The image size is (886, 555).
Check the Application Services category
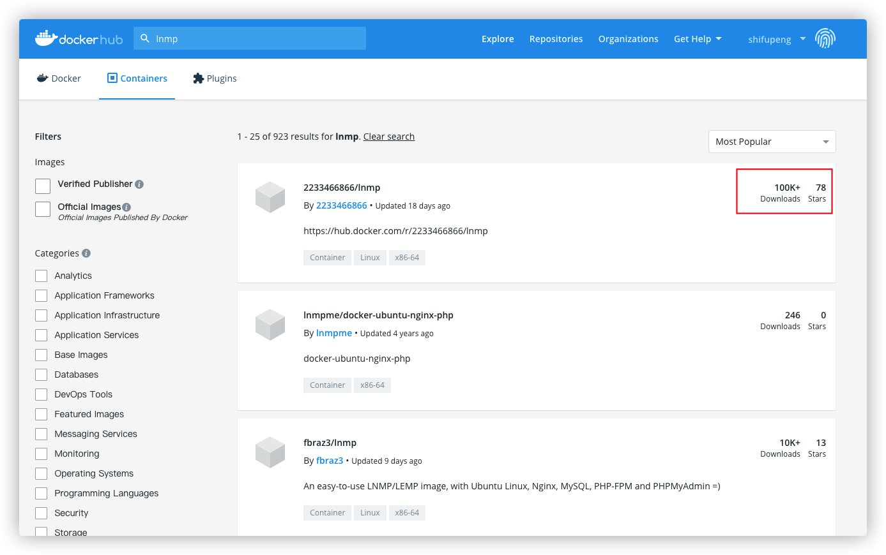(42, 335)
